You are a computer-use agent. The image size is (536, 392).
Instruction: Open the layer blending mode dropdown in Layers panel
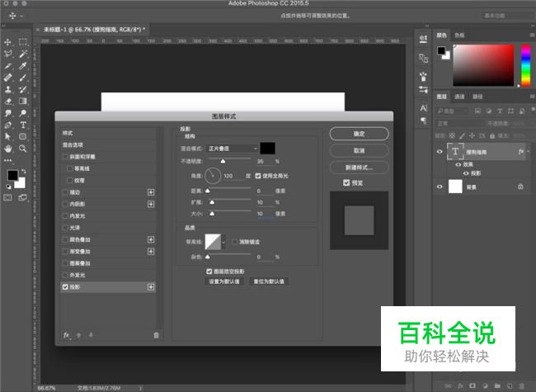pos(460,123)
